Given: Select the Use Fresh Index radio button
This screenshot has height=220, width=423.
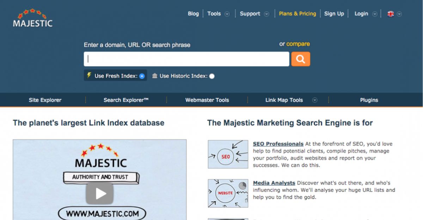Looking at the screenshot, I should pyautogui.click(x=142, y=76).
